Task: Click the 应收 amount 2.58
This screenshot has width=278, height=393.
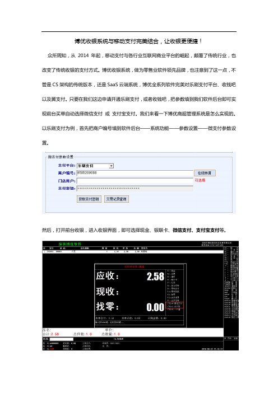Action: point(155,277)
